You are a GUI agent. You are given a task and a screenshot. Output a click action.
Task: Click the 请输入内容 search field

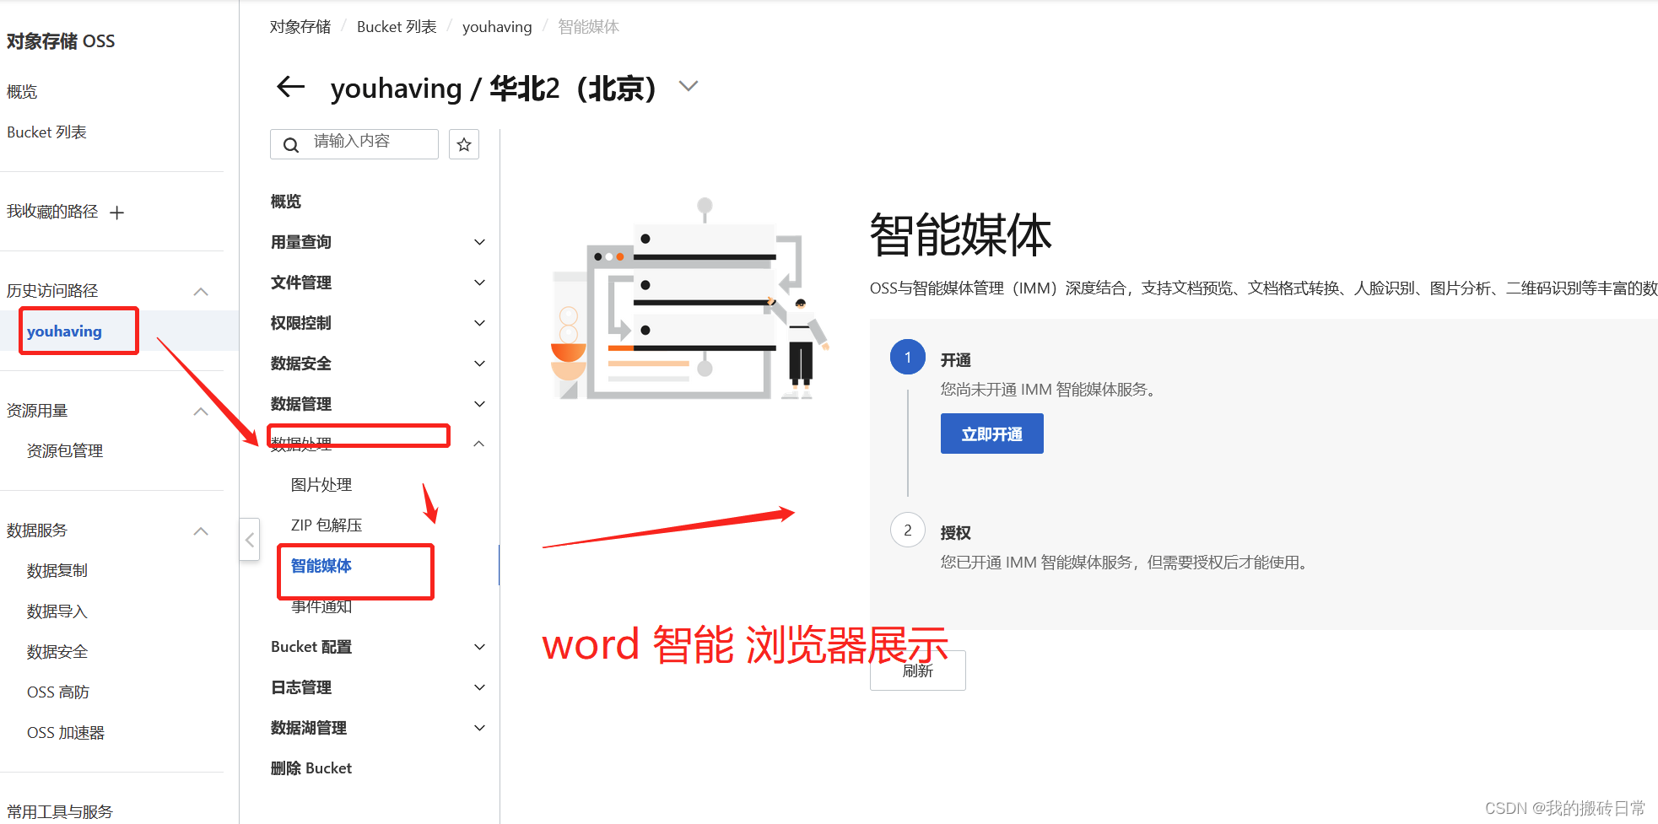(x=363, y=143)
